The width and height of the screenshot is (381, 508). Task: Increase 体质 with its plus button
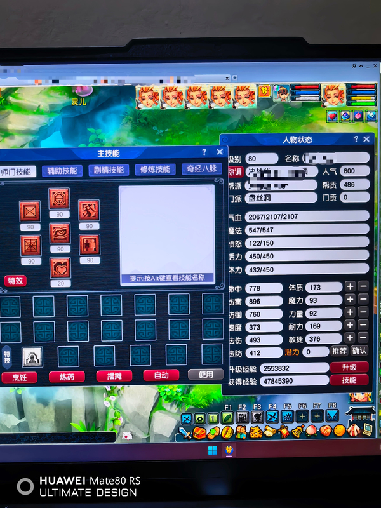350,287
